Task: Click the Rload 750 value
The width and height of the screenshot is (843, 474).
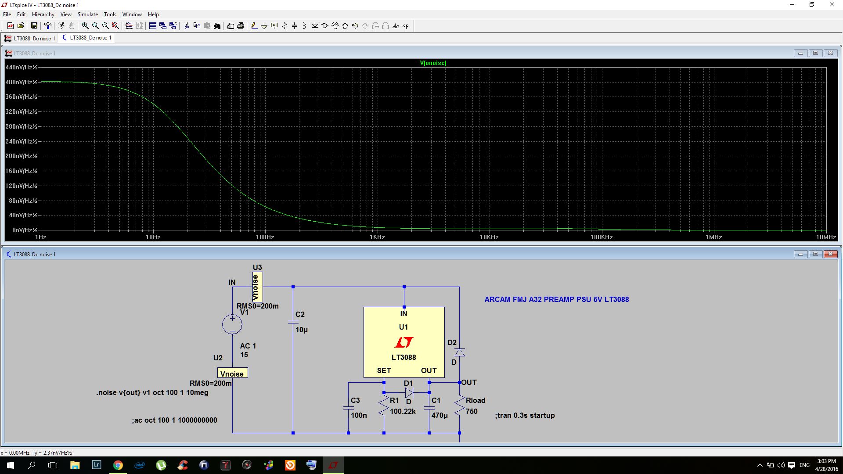Action: pos(472,411)
